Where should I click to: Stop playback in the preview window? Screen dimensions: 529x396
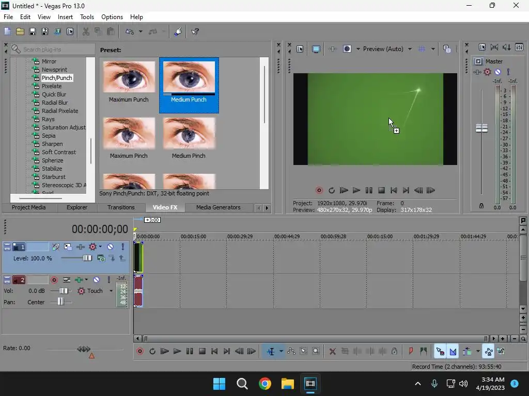(381, 190)
